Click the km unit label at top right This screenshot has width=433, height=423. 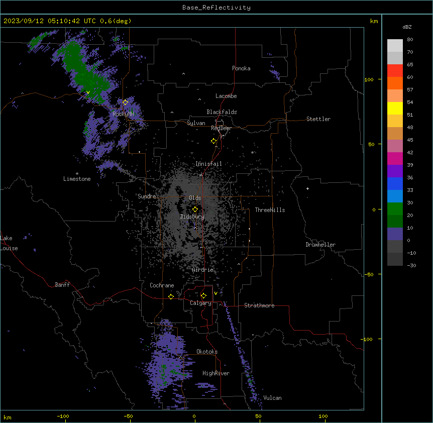click(374, 21)
